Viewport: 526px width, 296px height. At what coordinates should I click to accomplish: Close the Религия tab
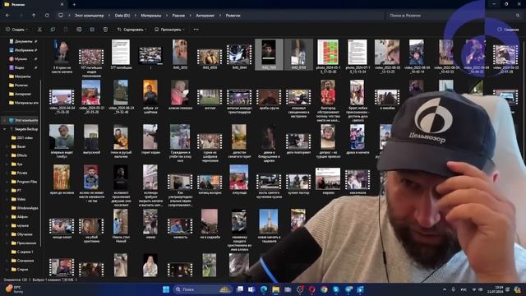[x=62, y=5]
